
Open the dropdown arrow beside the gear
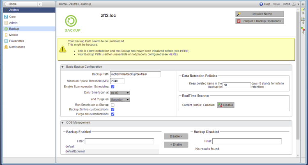point(299,4)
